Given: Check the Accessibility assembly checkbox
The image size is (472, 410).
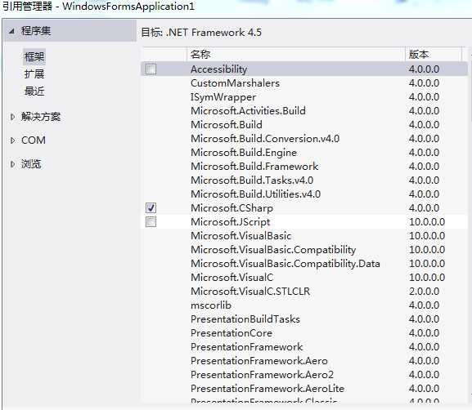Looking at the screenshot, I should [151, 69].
